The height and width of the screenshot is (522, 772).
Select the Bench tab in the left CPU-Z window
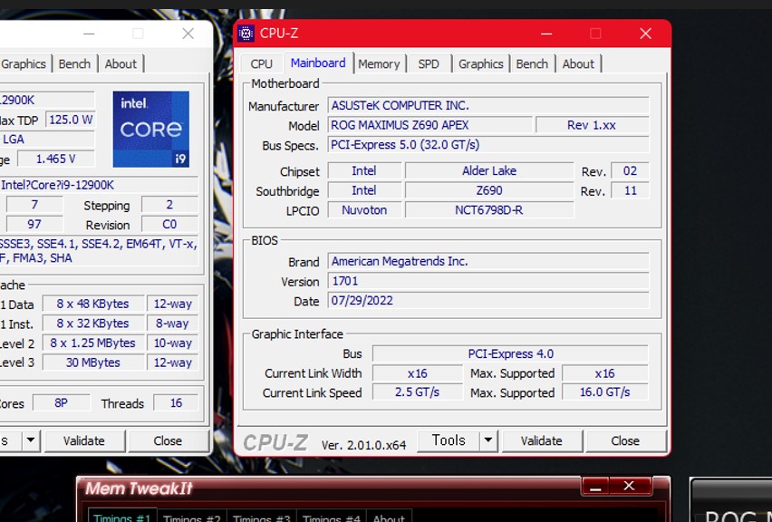[x=74, y=64]
